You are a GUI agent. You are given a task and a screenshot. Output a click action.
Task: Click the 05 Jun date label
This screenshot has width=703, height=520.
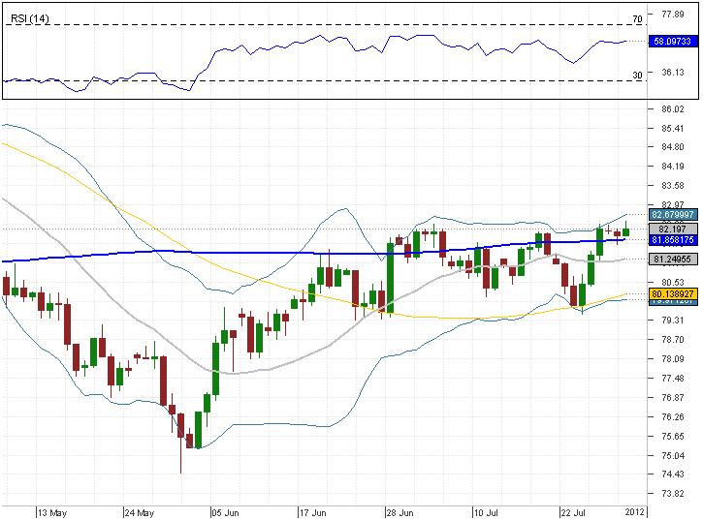226,511
